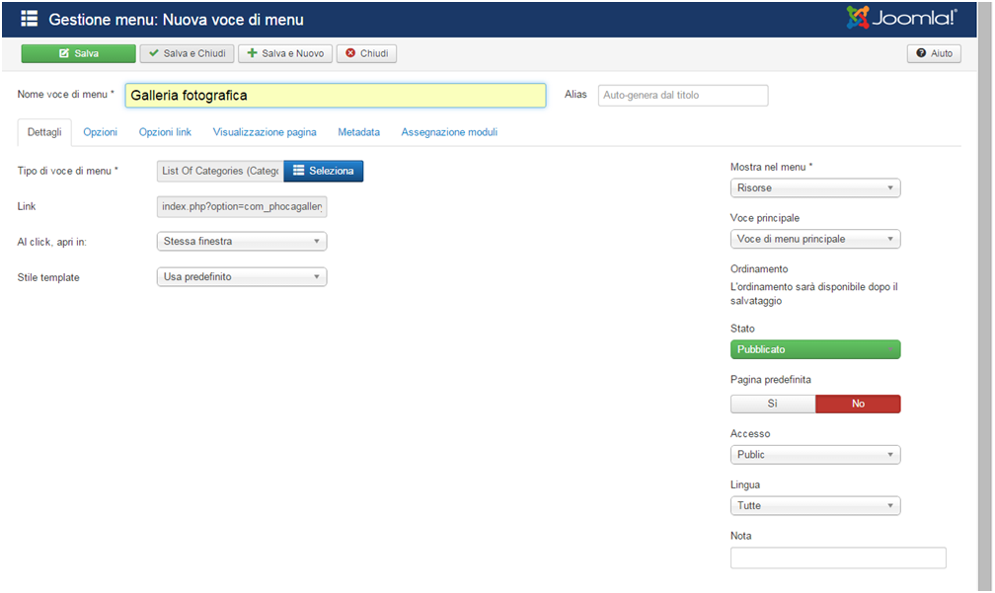This screenshot has width=995, height=593.
Task: Open the Assegnazione moduli tab
Action: coord(448,132)
